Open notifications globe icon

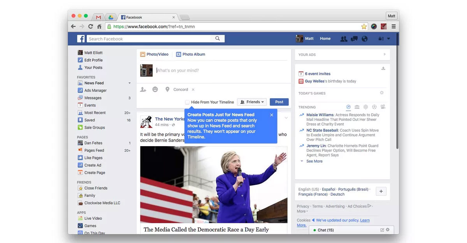(365, 39)
